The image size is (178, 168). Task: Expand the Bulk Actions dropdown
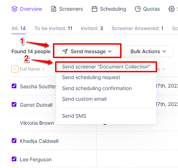(x=149, y=51)
